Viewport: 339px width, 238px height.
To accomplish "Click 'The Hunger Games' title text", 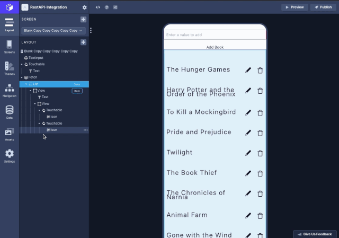I will coord(198,69).
